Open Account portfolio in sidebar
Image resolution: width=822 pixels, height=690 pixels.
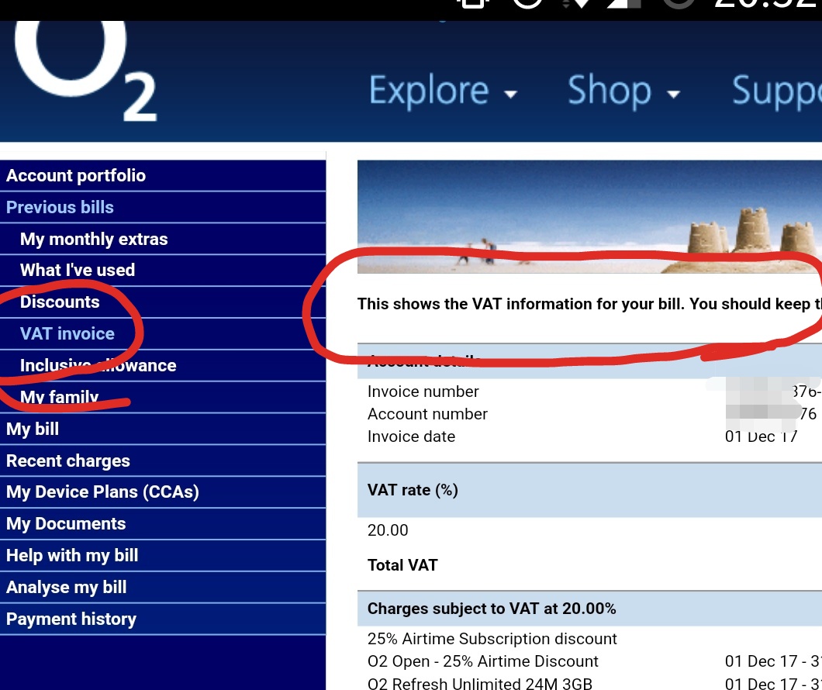[76, 176]
